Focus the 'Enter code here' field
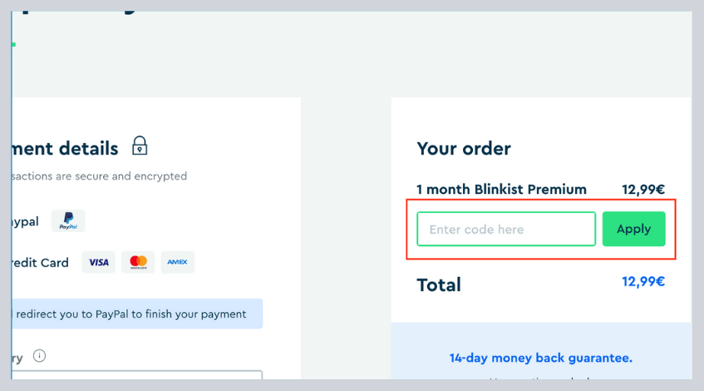The image size is (704, 391). (x=505, y=229)
